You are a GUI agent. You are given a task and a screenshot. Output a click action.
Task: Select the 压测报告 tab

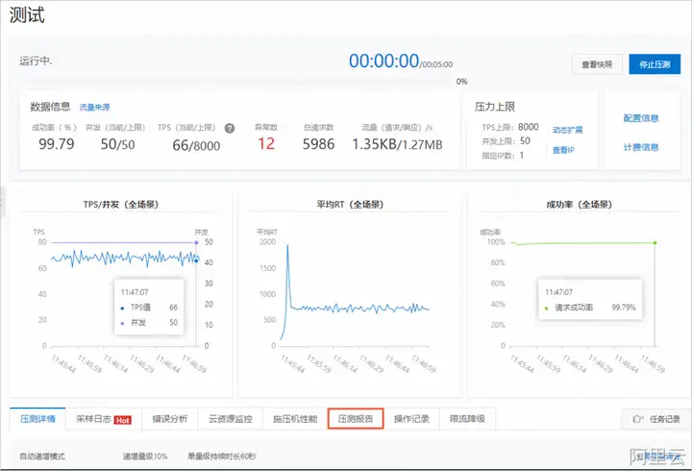[x=356, y=418]
